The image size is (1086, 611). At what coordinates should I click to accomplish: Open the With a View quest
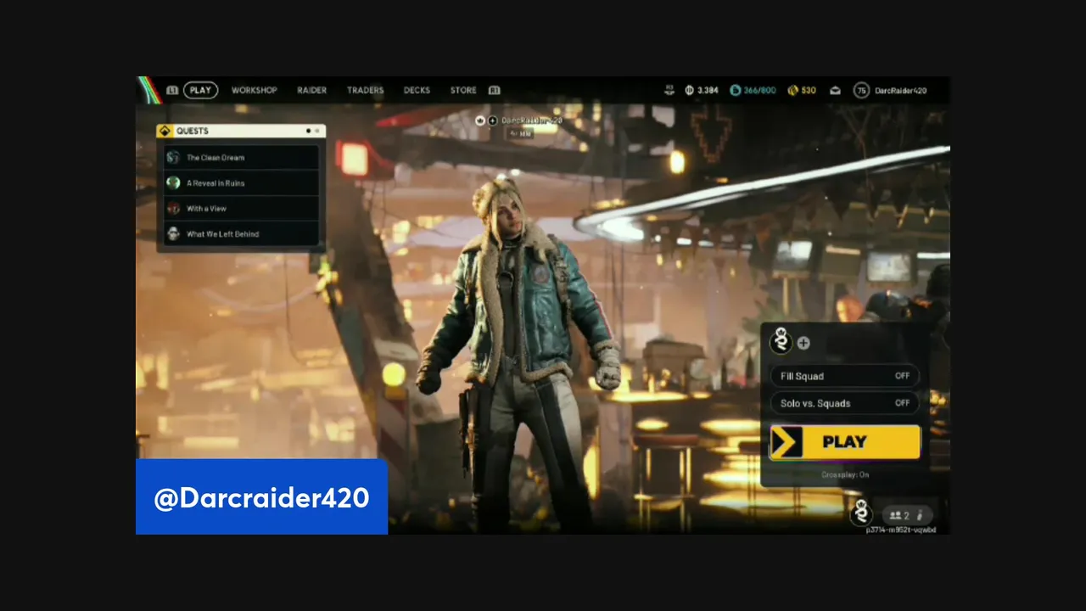(242, 208)
